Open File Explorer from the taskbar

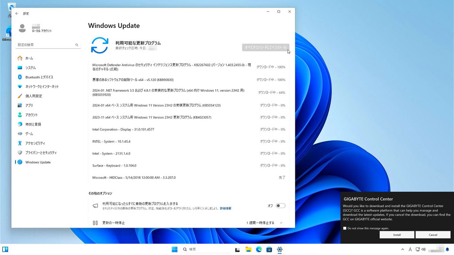[249, 250]
